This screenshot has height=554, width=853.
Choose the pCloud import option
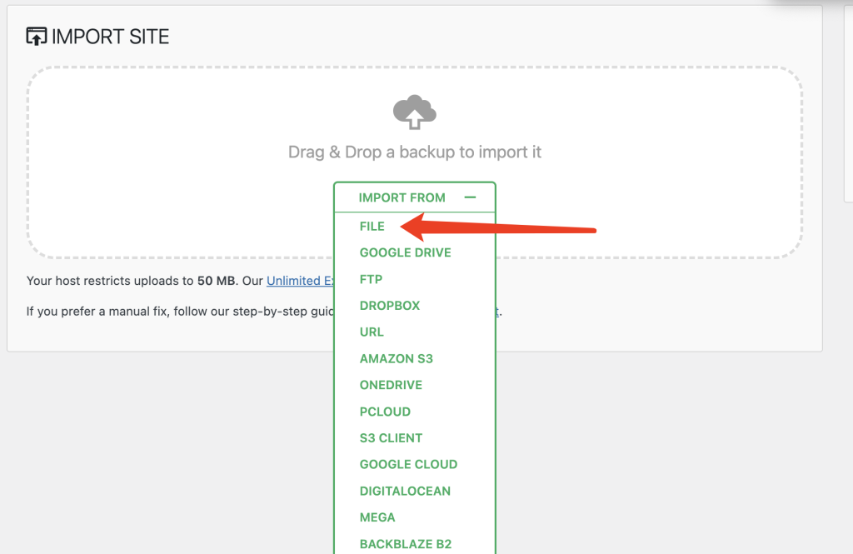pyautogui.click(x=385, y=412)
